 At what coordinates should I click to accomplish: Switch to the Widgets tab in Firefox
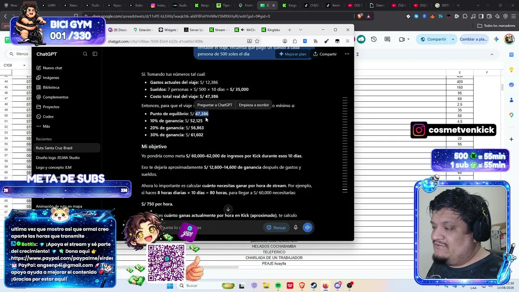click(x=168, y=30)
